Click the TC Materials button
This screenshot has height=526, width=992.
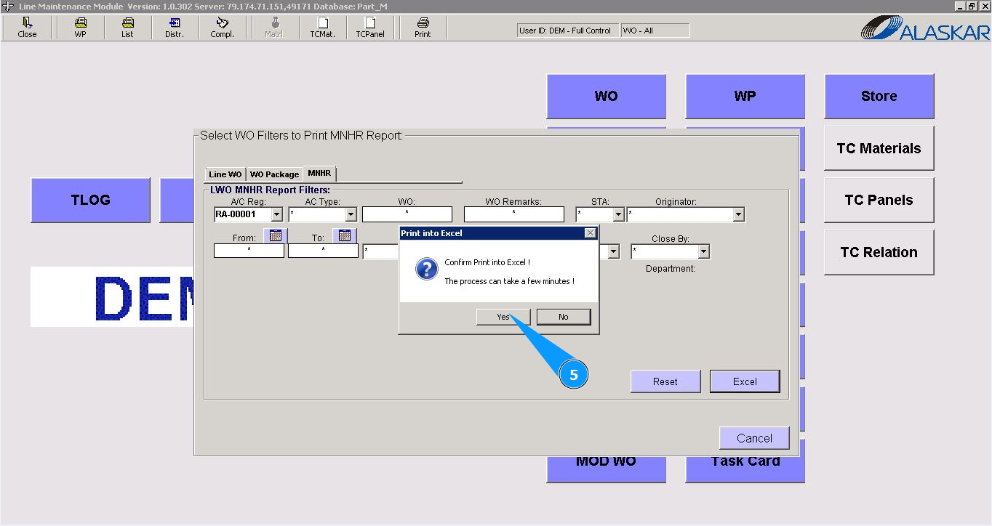[879, 148]
